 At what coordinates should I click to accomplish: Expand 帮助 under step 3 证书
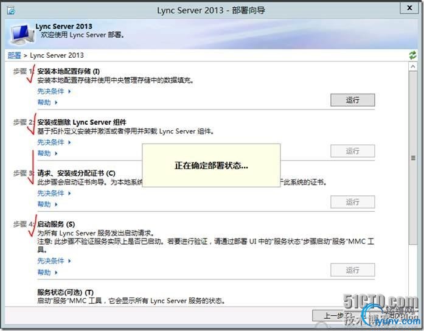pyautogui.click(x=47, y=204)
